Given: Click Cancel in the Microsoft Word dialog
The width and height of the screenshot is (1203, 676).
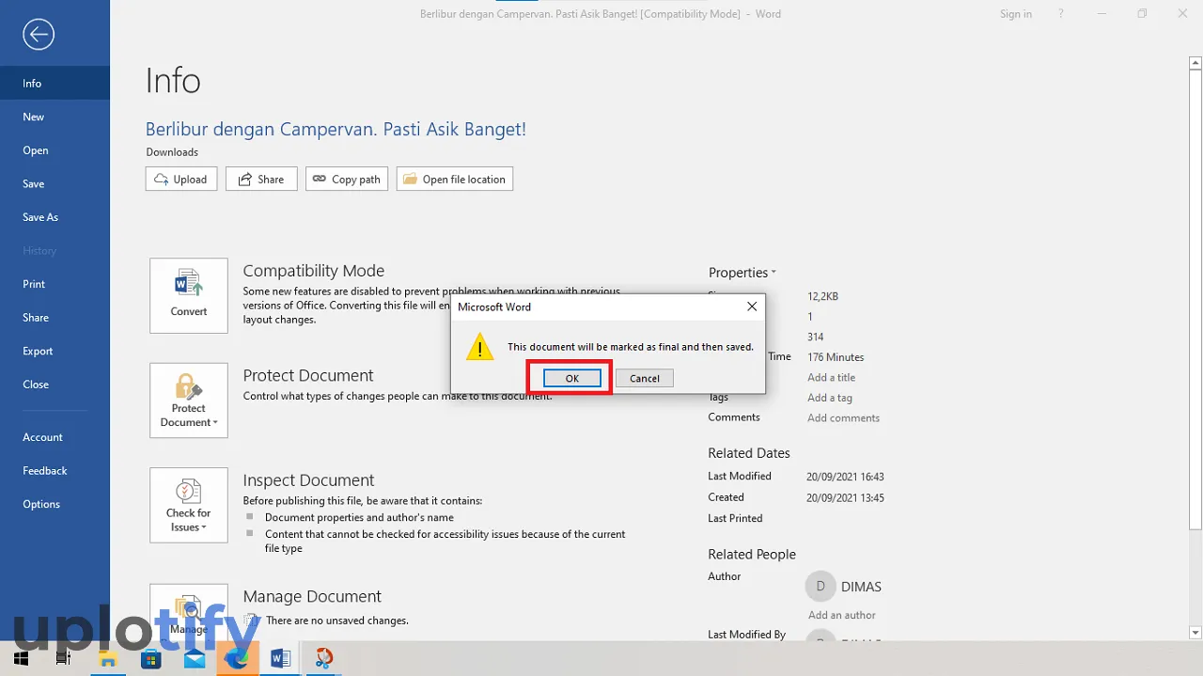Looking at the screenshot, I should (x=645, y=378).
